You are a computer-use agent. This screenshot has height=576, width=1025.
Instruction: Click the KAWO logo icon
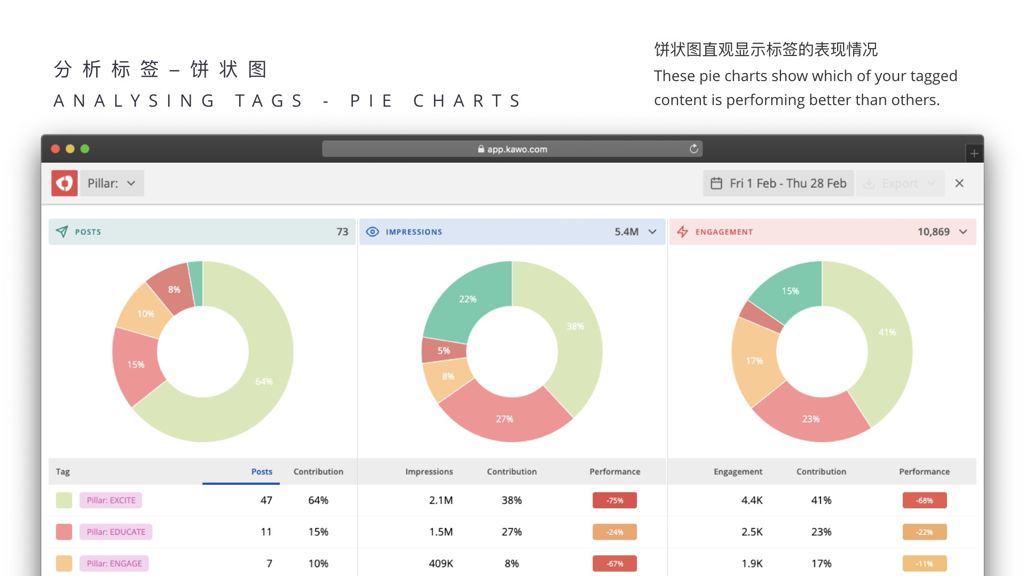[x=64, y=183]
